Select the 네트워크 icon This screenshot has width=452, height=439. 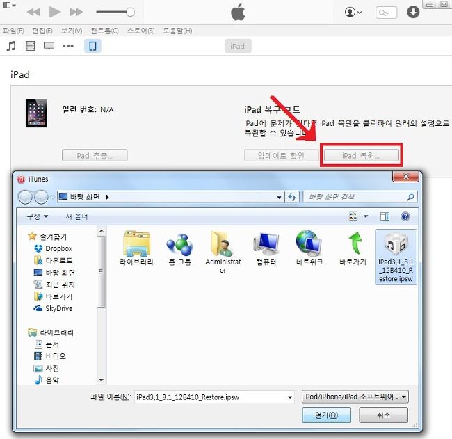click(309, 248)
